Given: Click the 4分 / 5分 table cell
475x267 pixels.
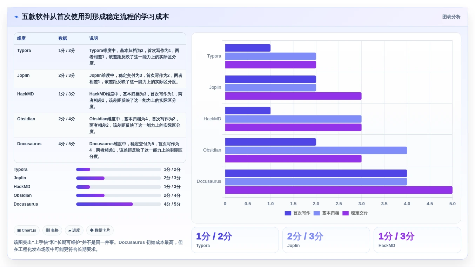Looking at the screenshot, I should 67,144.
